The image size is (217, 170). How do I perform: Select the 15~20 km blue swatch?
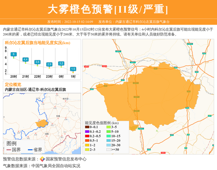point(108,140)
